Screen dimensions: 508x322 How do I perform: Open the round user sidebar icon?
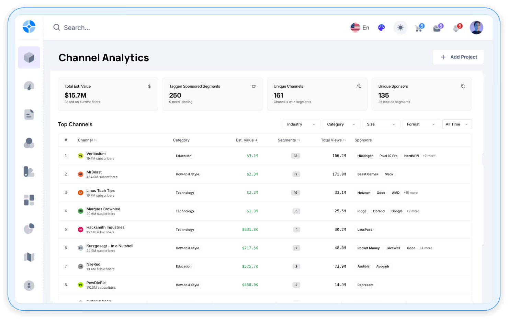click(29, 286)
